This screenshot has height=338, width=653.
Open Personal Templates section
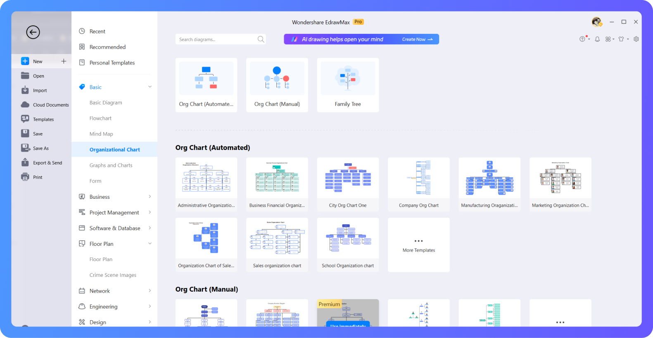tap(112, 63)
